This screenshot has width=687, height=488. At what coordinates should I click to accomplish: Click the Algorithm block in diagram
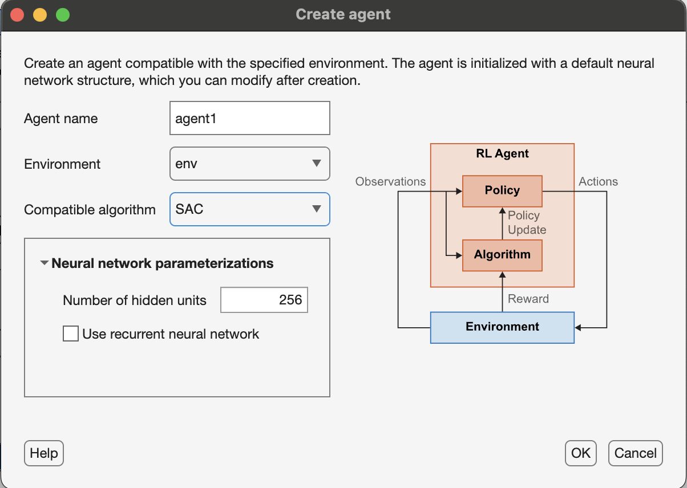coord(502,255)
